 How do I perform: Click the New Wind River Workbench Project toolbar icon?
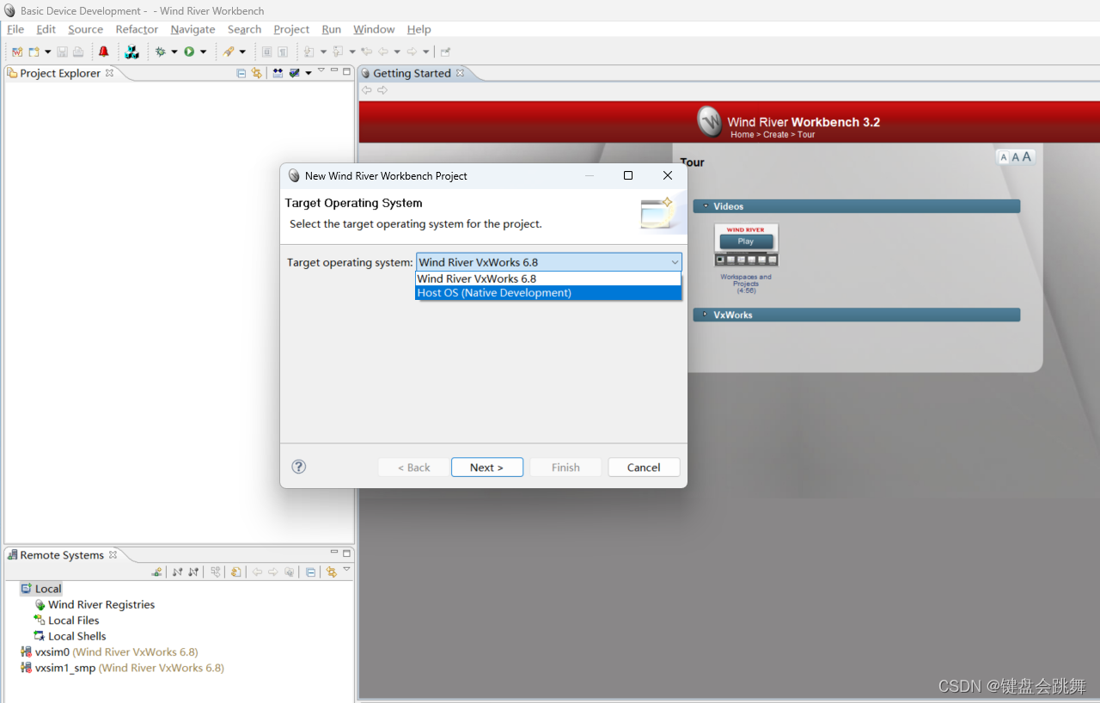17,52
